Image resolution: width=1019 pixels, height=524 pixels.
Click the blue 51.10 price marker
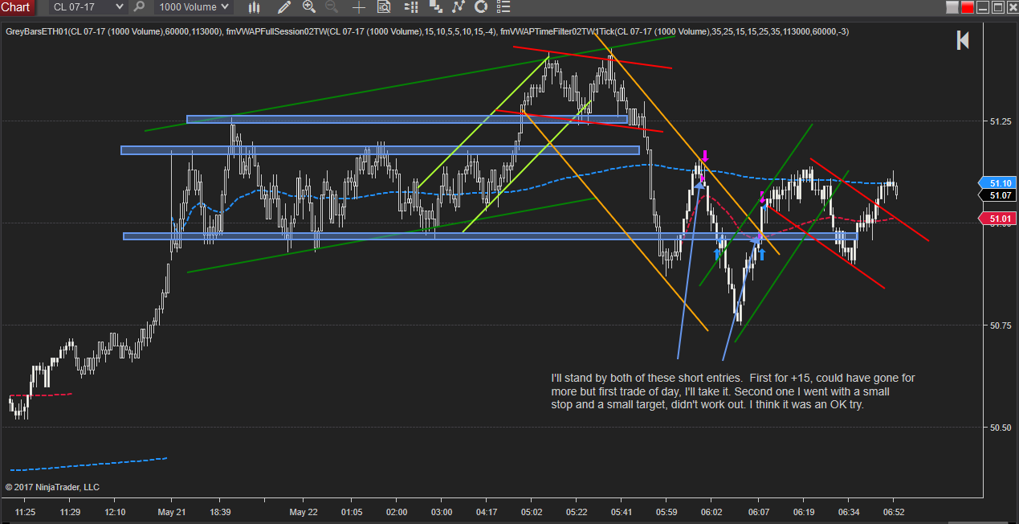click(x=997, y=182)
